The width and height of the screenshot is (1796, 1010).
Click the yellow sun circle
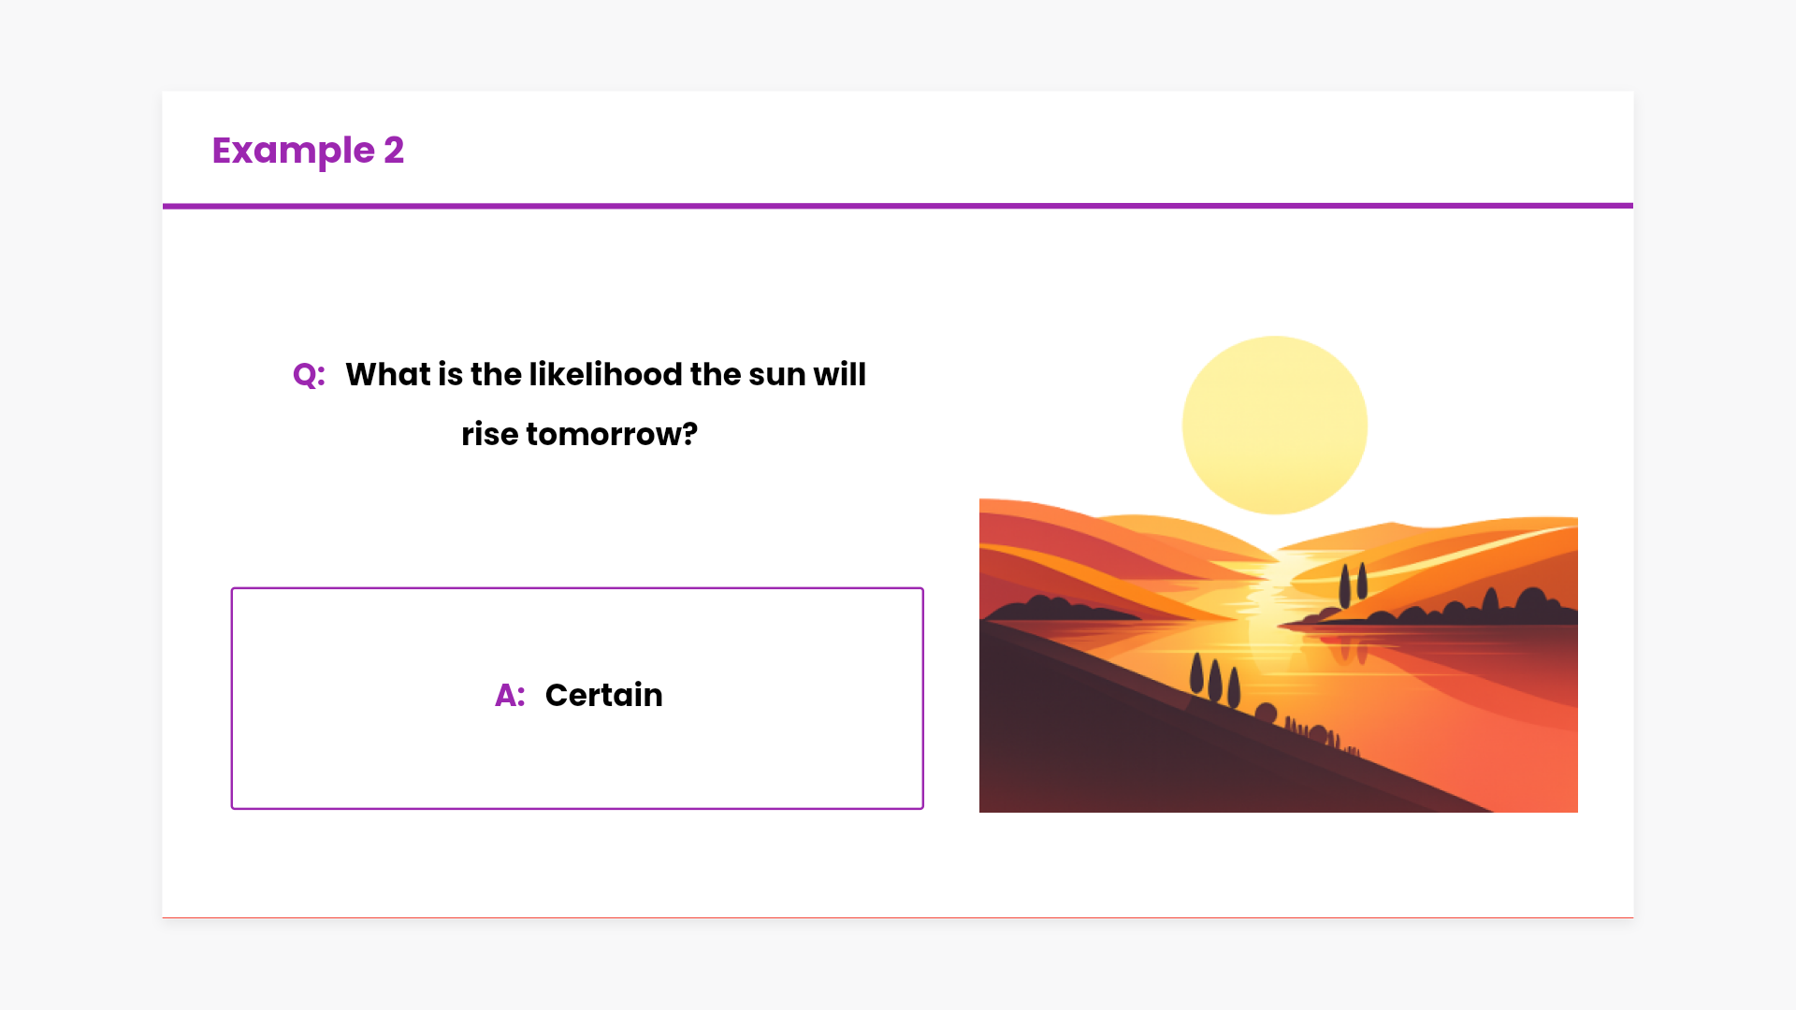(1274, 425)
